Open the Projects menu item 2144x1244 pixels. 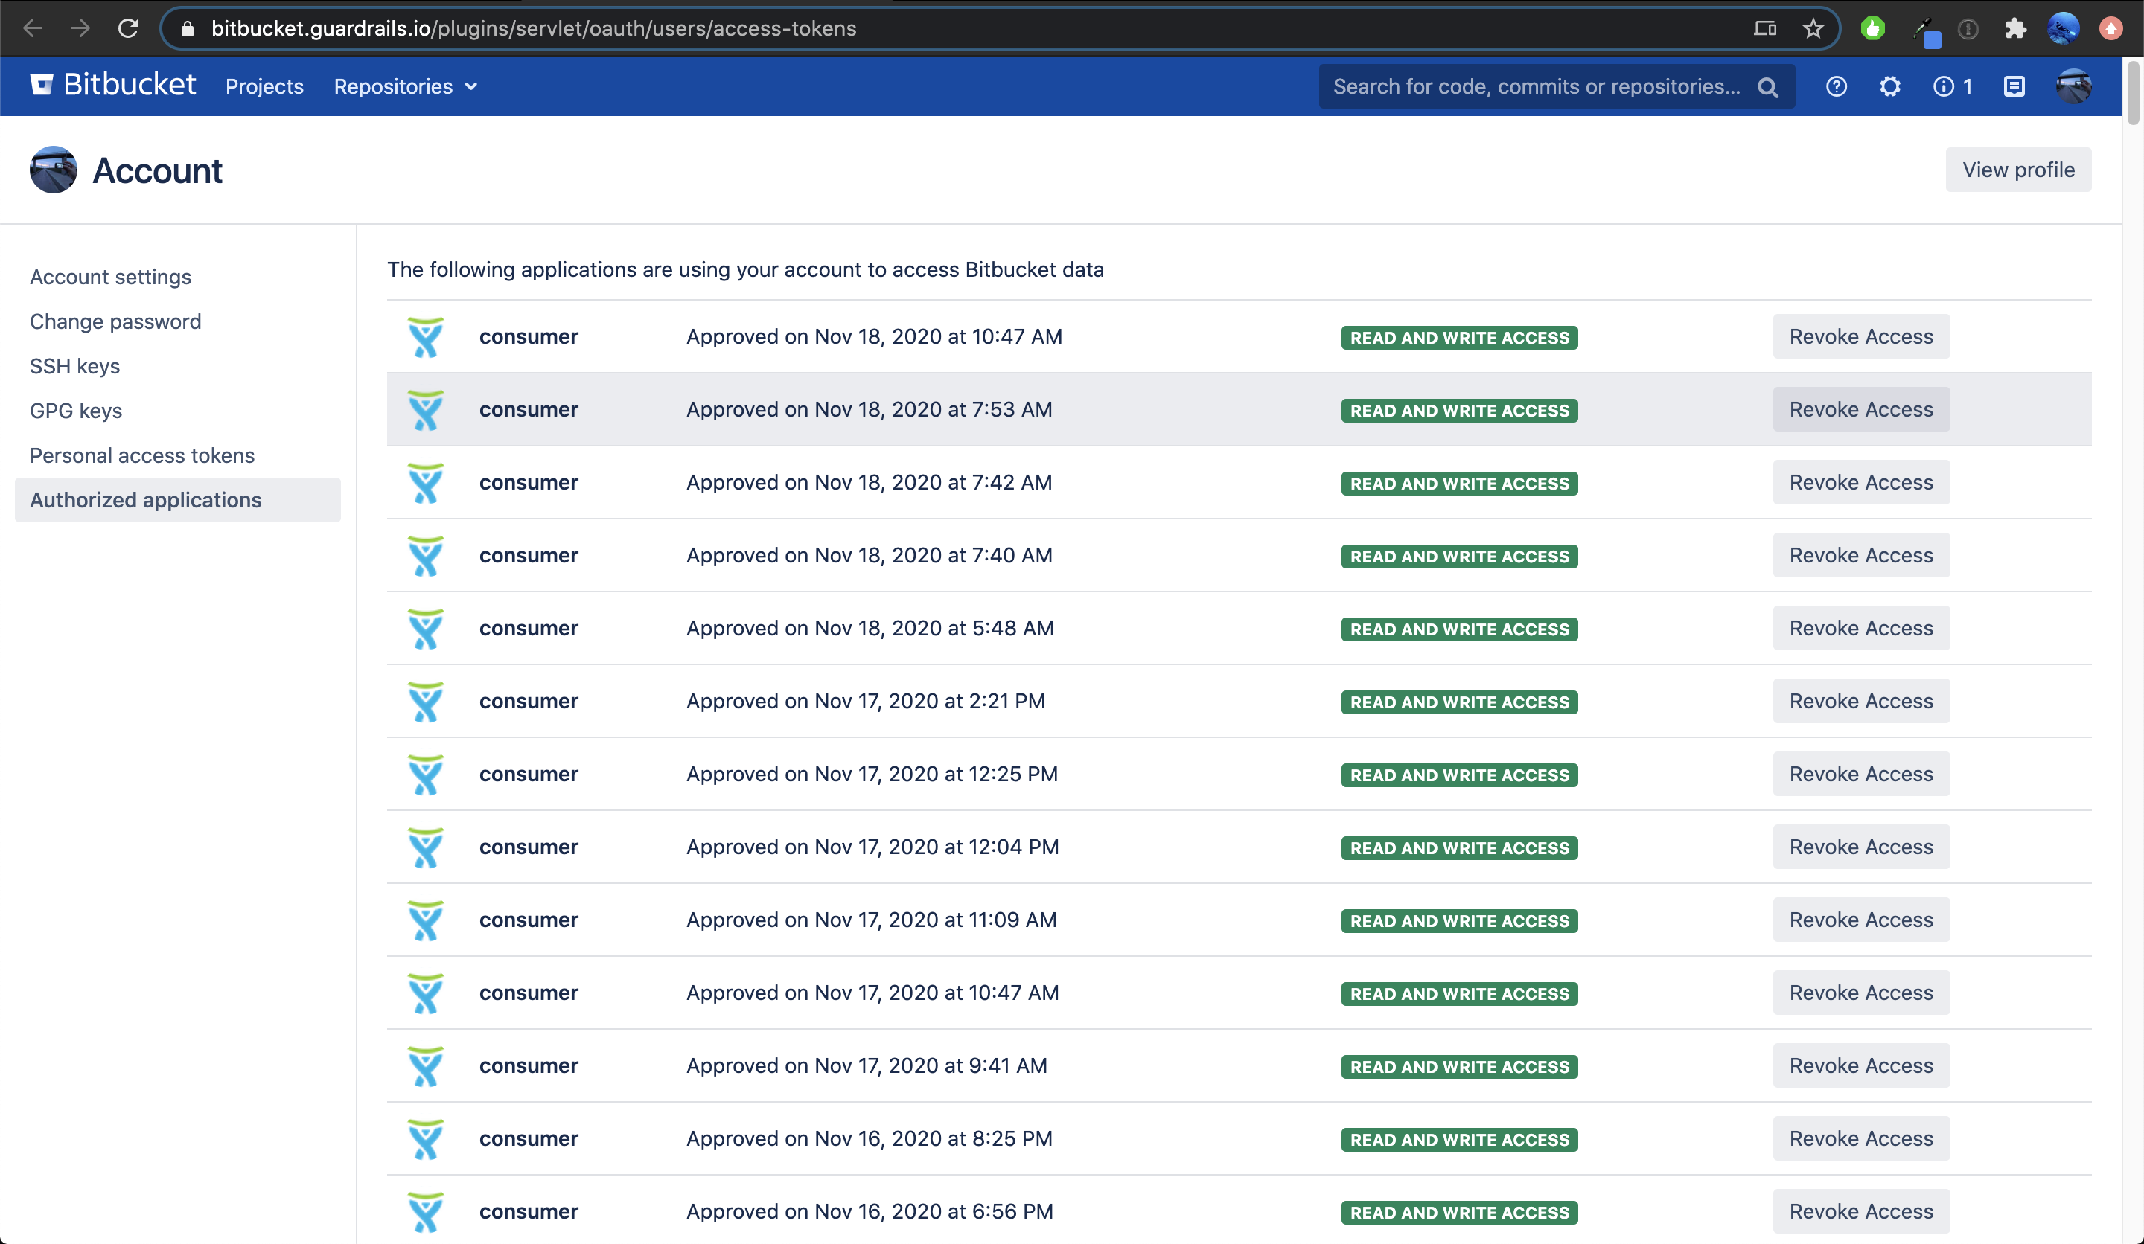(x=264, y=86)
